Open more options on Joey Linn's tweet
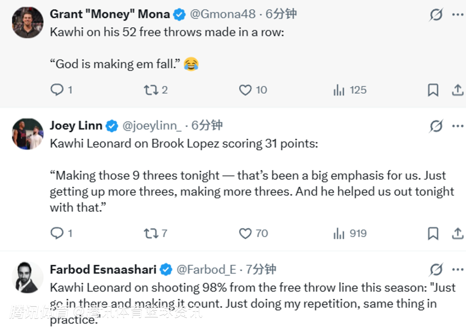The width and height of the screenshot is (466, 327). [x=457, y=126]
